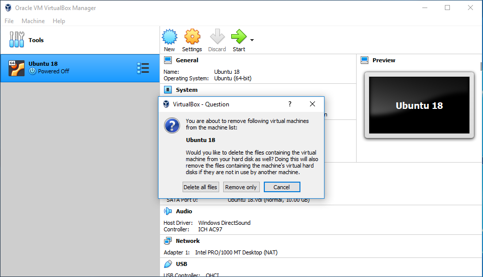Click the Network section icon
The height and width of the screenshot is (277, 483).
pyautogui.click(x=168, y=241)
